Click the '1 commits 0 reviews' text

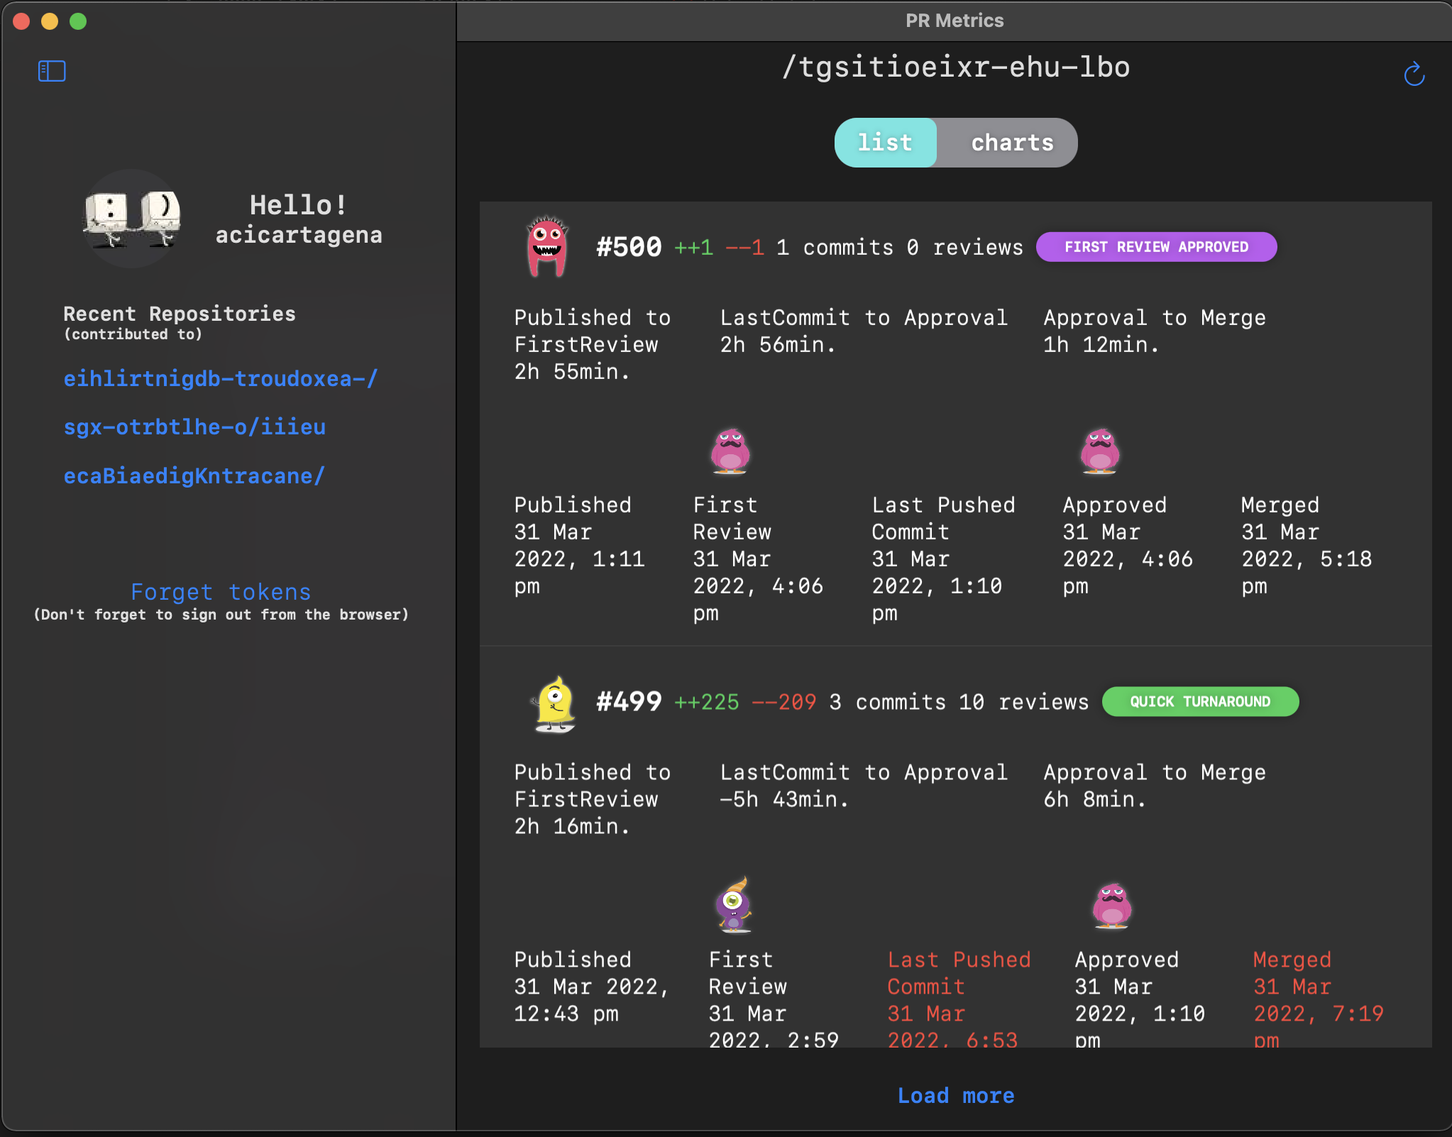pyautogui.click(x=900, y=248)
